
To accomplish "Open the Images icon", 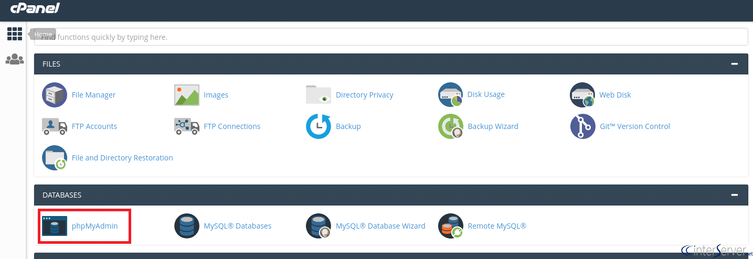I will pos(187,95).
